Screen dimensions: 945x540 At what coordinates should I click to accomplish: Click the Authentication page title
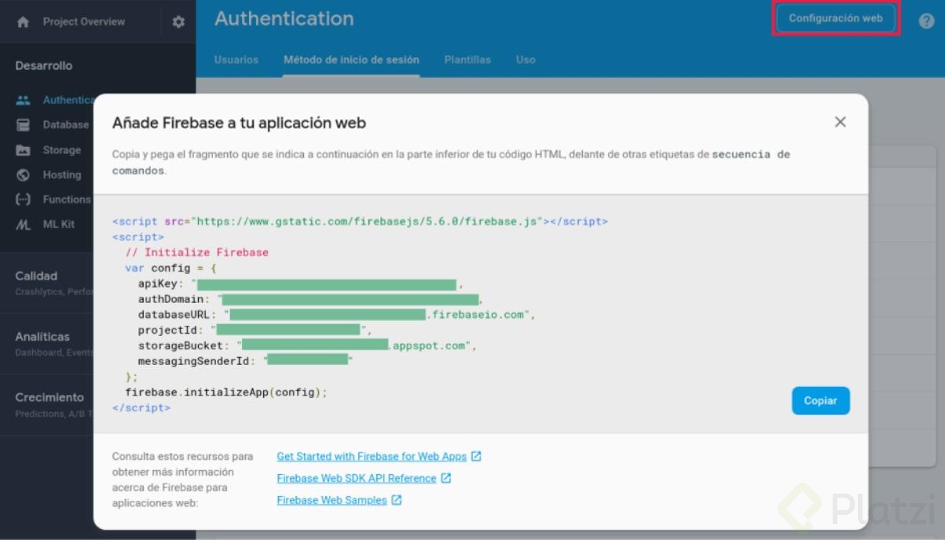click(284, 19)
